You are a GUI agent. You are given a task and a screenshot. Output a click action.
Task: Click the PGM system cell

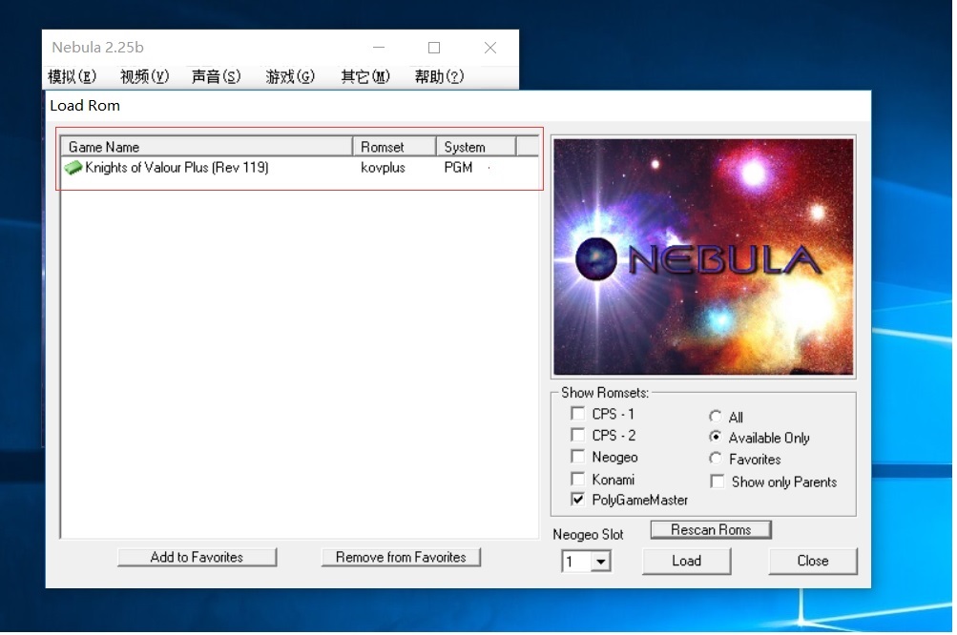pos(458,168)
